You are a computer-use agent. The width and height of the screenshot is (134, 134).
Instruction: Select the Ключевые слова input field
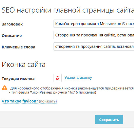[94, 47]
